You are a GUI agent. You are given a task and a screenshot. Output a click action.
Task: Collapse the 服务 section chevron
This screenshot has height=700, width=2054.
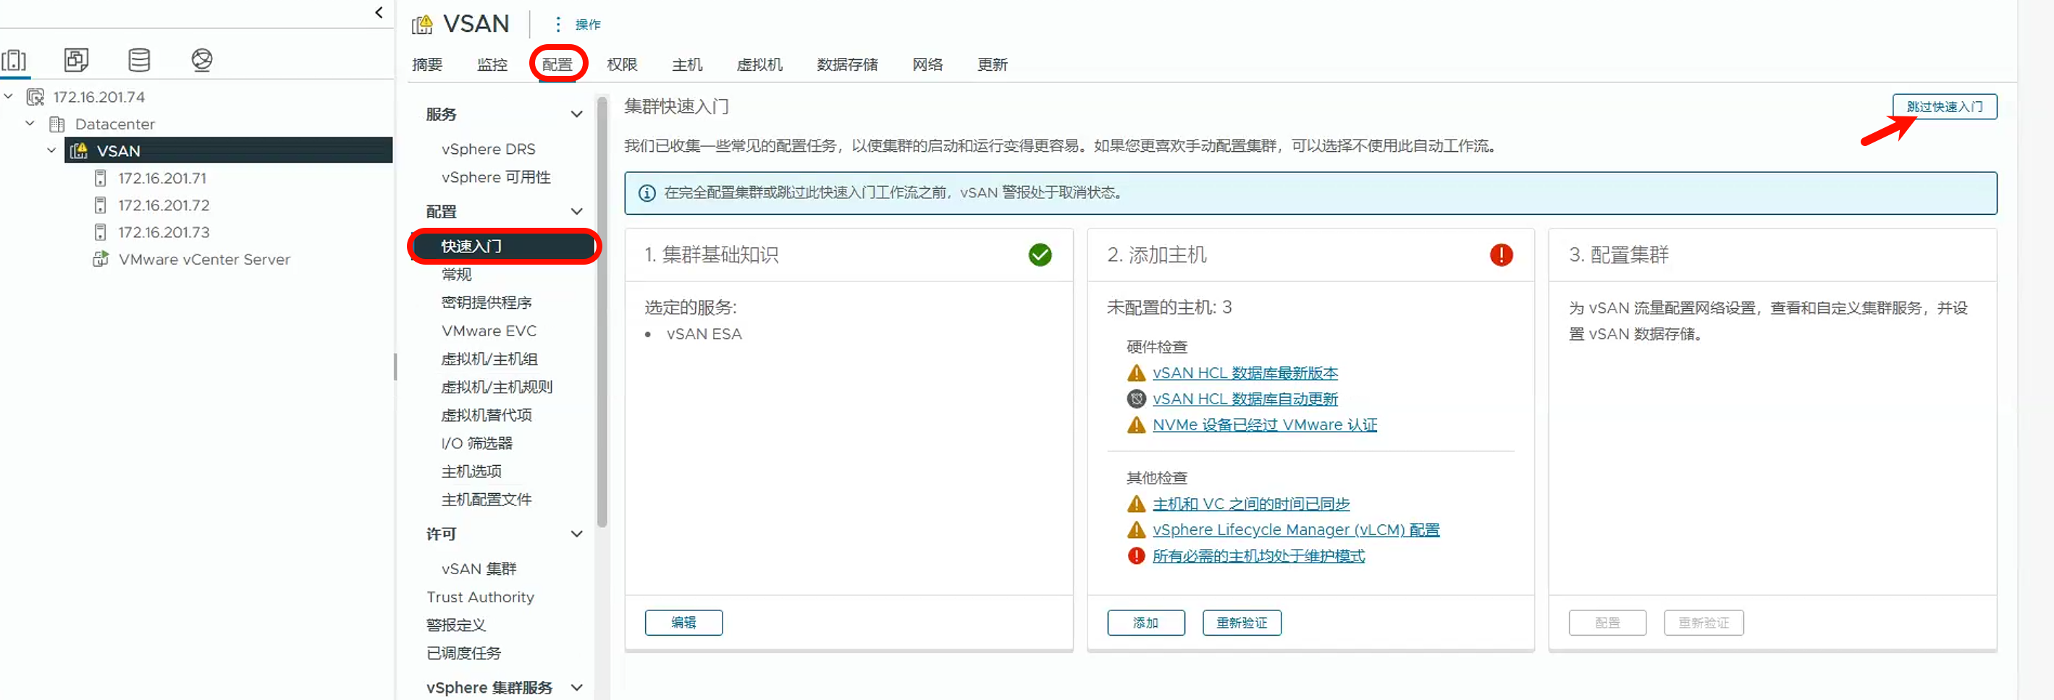pyautogui.click(x=576, y=115)
